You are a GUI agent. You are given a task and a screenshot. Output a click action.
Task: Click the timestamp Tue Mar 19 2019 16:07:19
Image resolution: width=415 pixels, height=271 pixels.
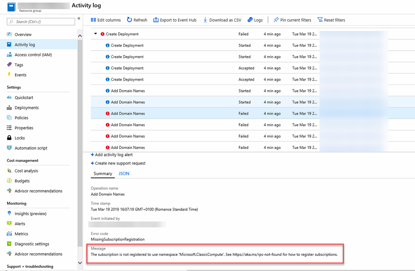pyautogui.click(x=145, y=209)
